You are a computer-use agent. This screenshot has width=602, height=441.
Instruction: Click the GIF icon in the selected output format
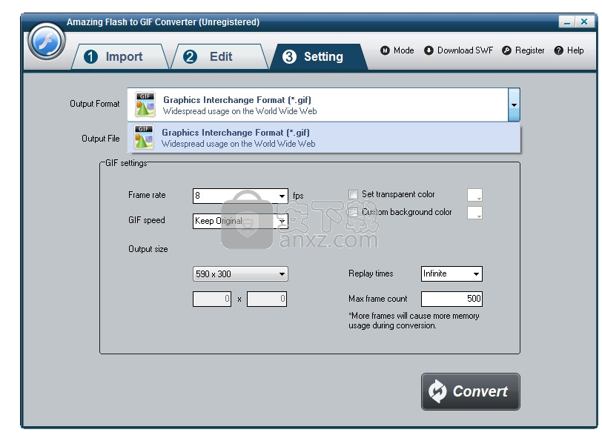145,105
